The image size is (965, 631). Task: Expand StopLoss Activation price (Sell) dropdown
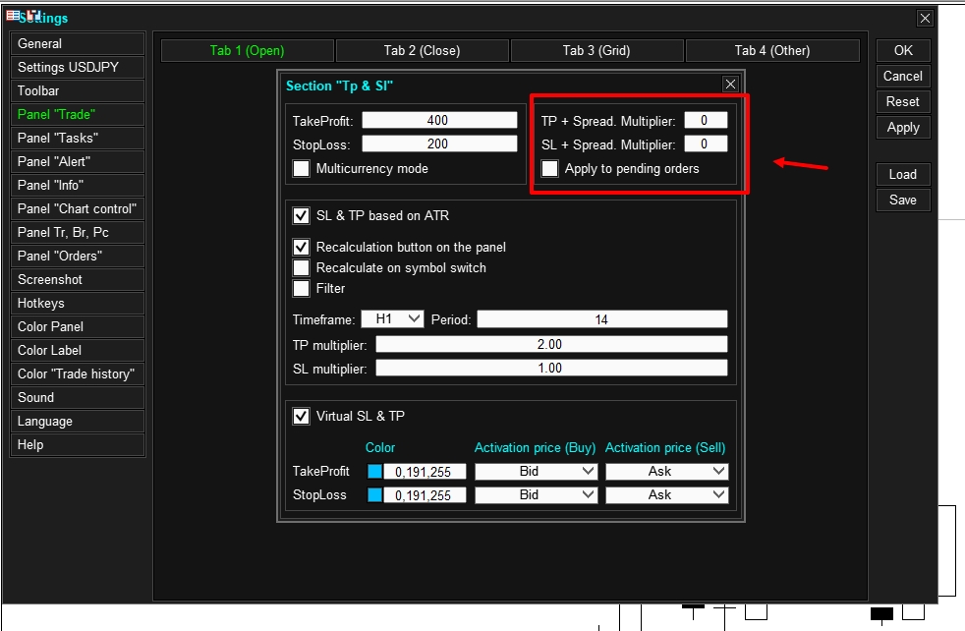coord(667,495)
